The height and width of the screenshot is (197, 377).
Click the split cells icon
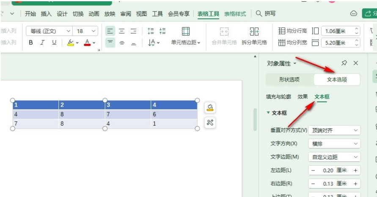[254, 36]
